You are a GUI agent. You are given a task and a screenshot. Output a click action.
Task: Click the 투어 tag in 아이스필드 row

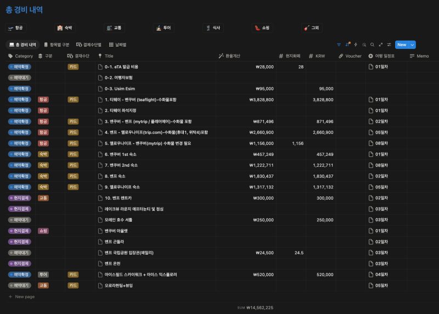43,274
